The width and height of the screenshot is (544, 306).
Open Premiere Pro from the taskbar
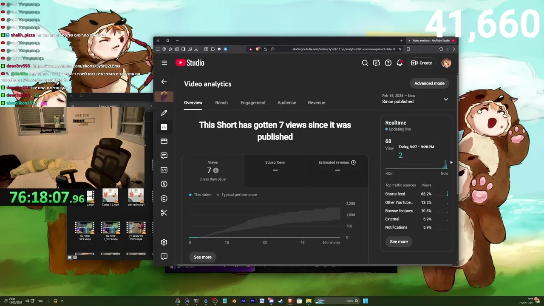click(252, 301)
